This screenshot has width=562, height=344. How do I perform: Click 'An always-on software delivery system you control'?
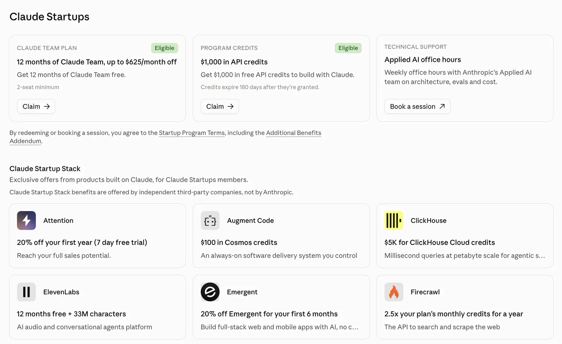(279, 255)
